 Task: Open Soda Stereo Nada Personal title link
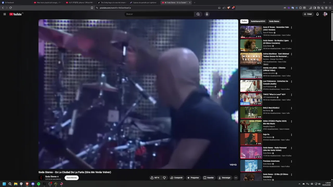pyautogui.click(x=275, y=149)
